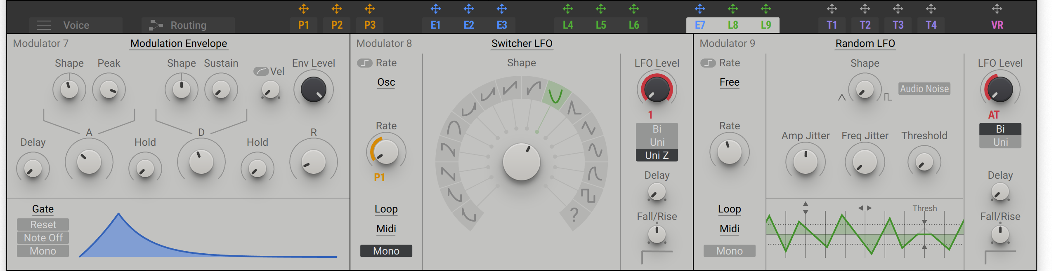The image size is (1056, 271).
Task: Open the Modulation Envelope type dropdown
Action: pos(178,44)
